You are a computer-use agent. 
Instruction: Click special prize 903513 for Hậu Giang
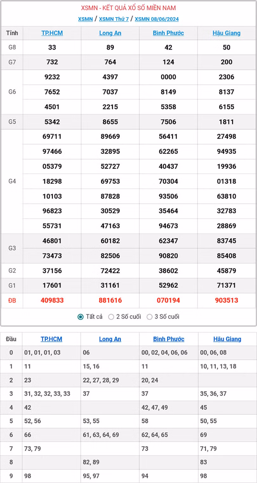point(227,300)
